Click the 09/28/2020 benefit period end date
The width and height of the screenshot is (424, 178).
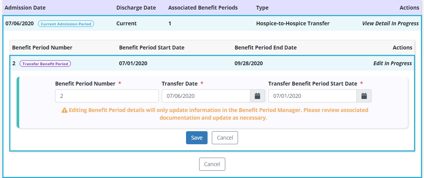click(248, 63)
